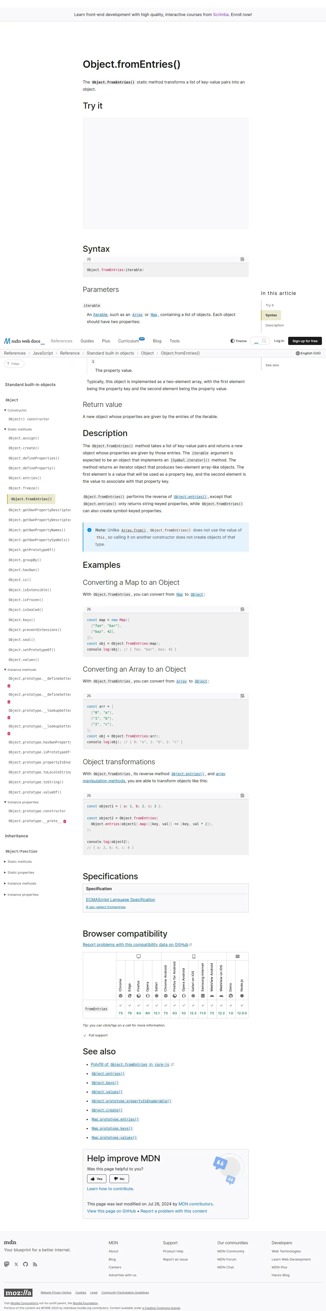Open Learn how to contribute link
The height and width of the screenshot is (1311, 326).
110,1189
